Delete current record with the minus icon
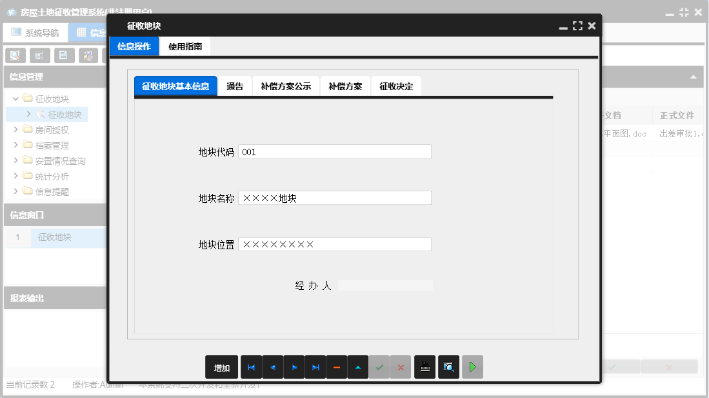709x398 pixels. (x=337, y=366)
